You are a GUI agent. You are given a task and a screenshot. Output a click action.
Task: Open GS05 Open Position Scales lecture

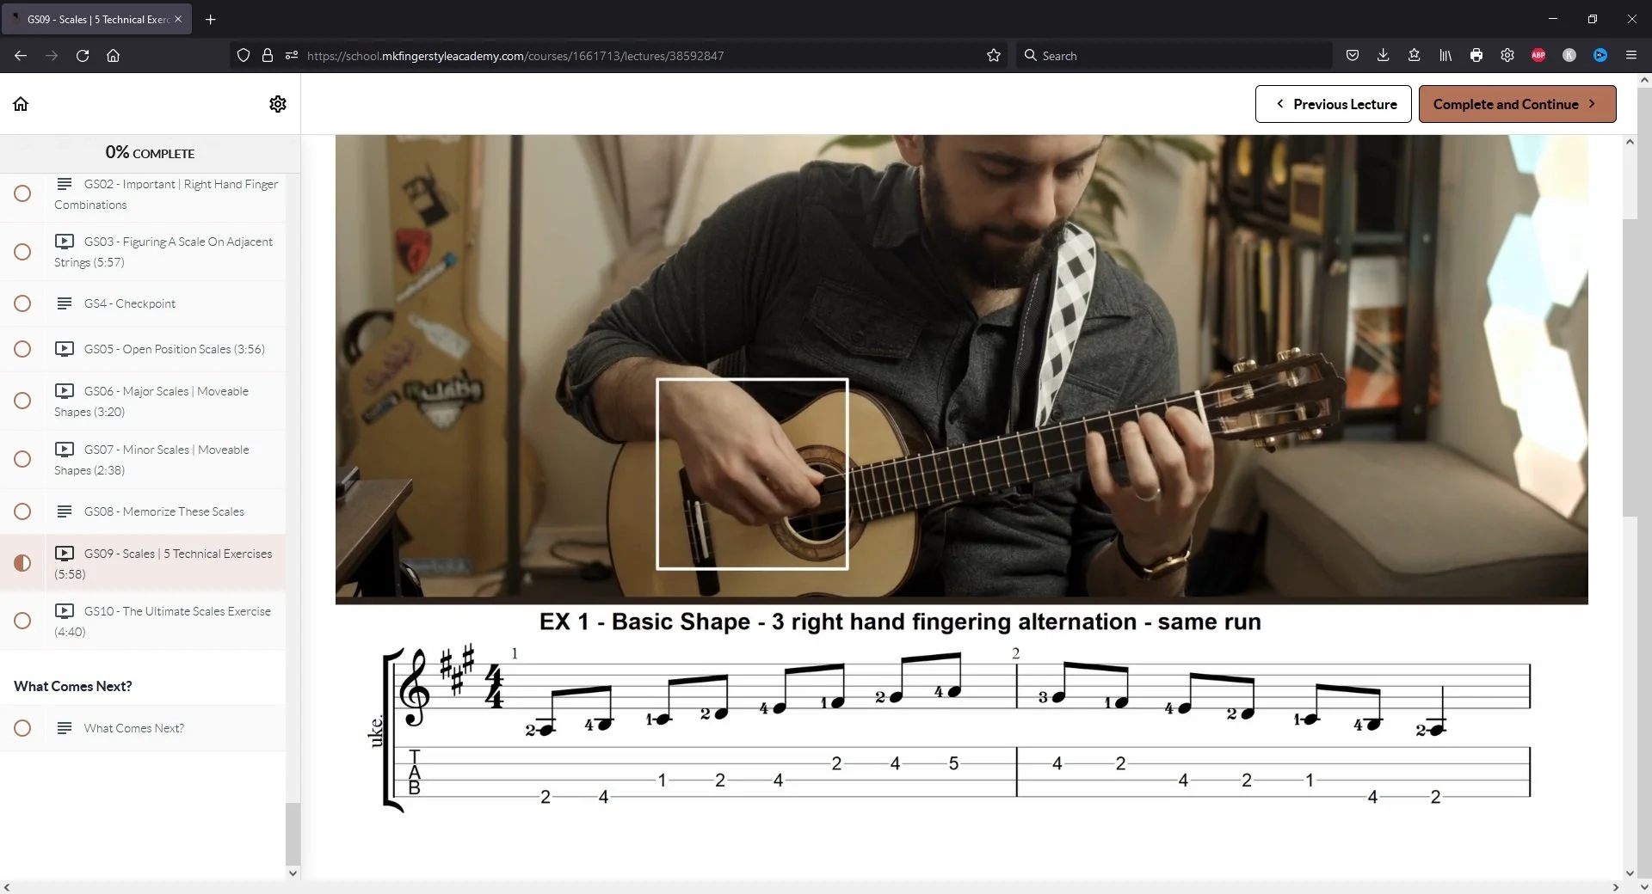tap(172, 349)
